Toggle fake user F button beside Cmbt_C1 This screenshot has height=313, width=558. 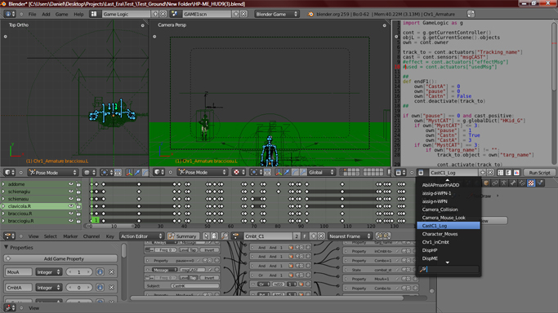pyautogui.click(x=305, y=236)
